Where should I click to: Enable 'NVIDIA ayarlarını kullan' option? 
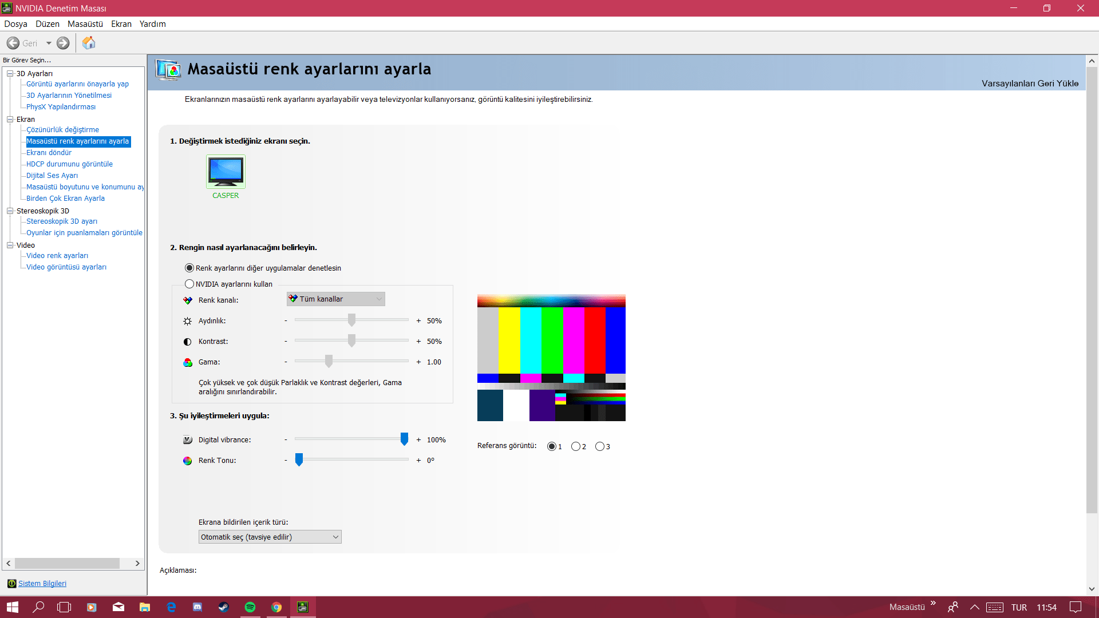(x=189, y=284)
